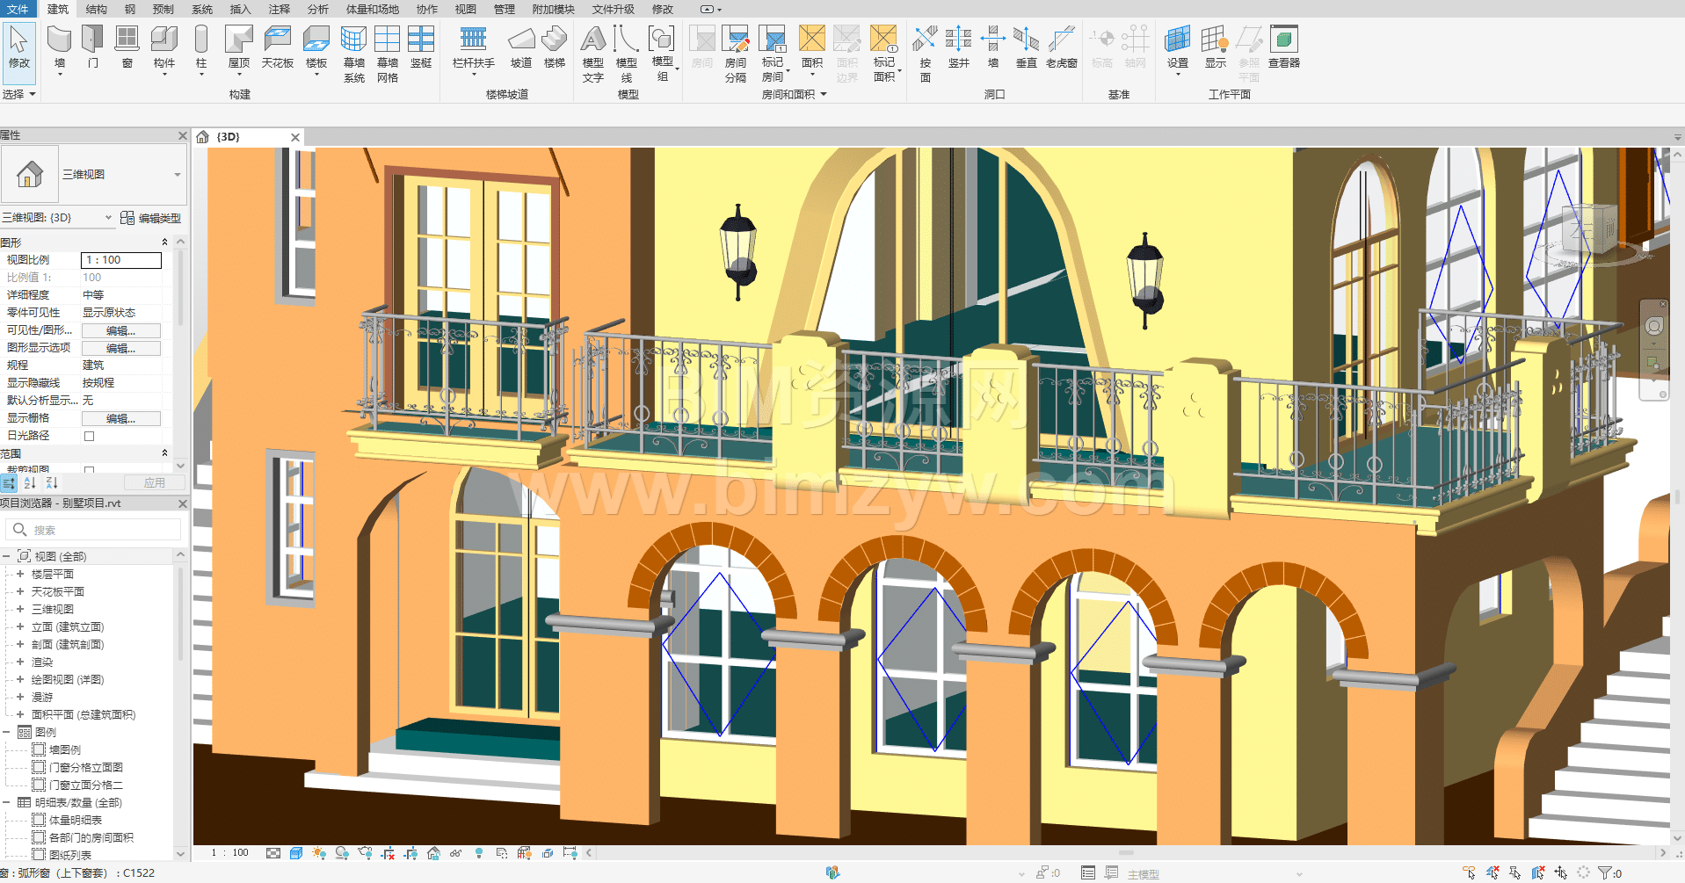Click 编辑类型 button in Properties
Screen dimensions: 1685x883
(151, 218)
